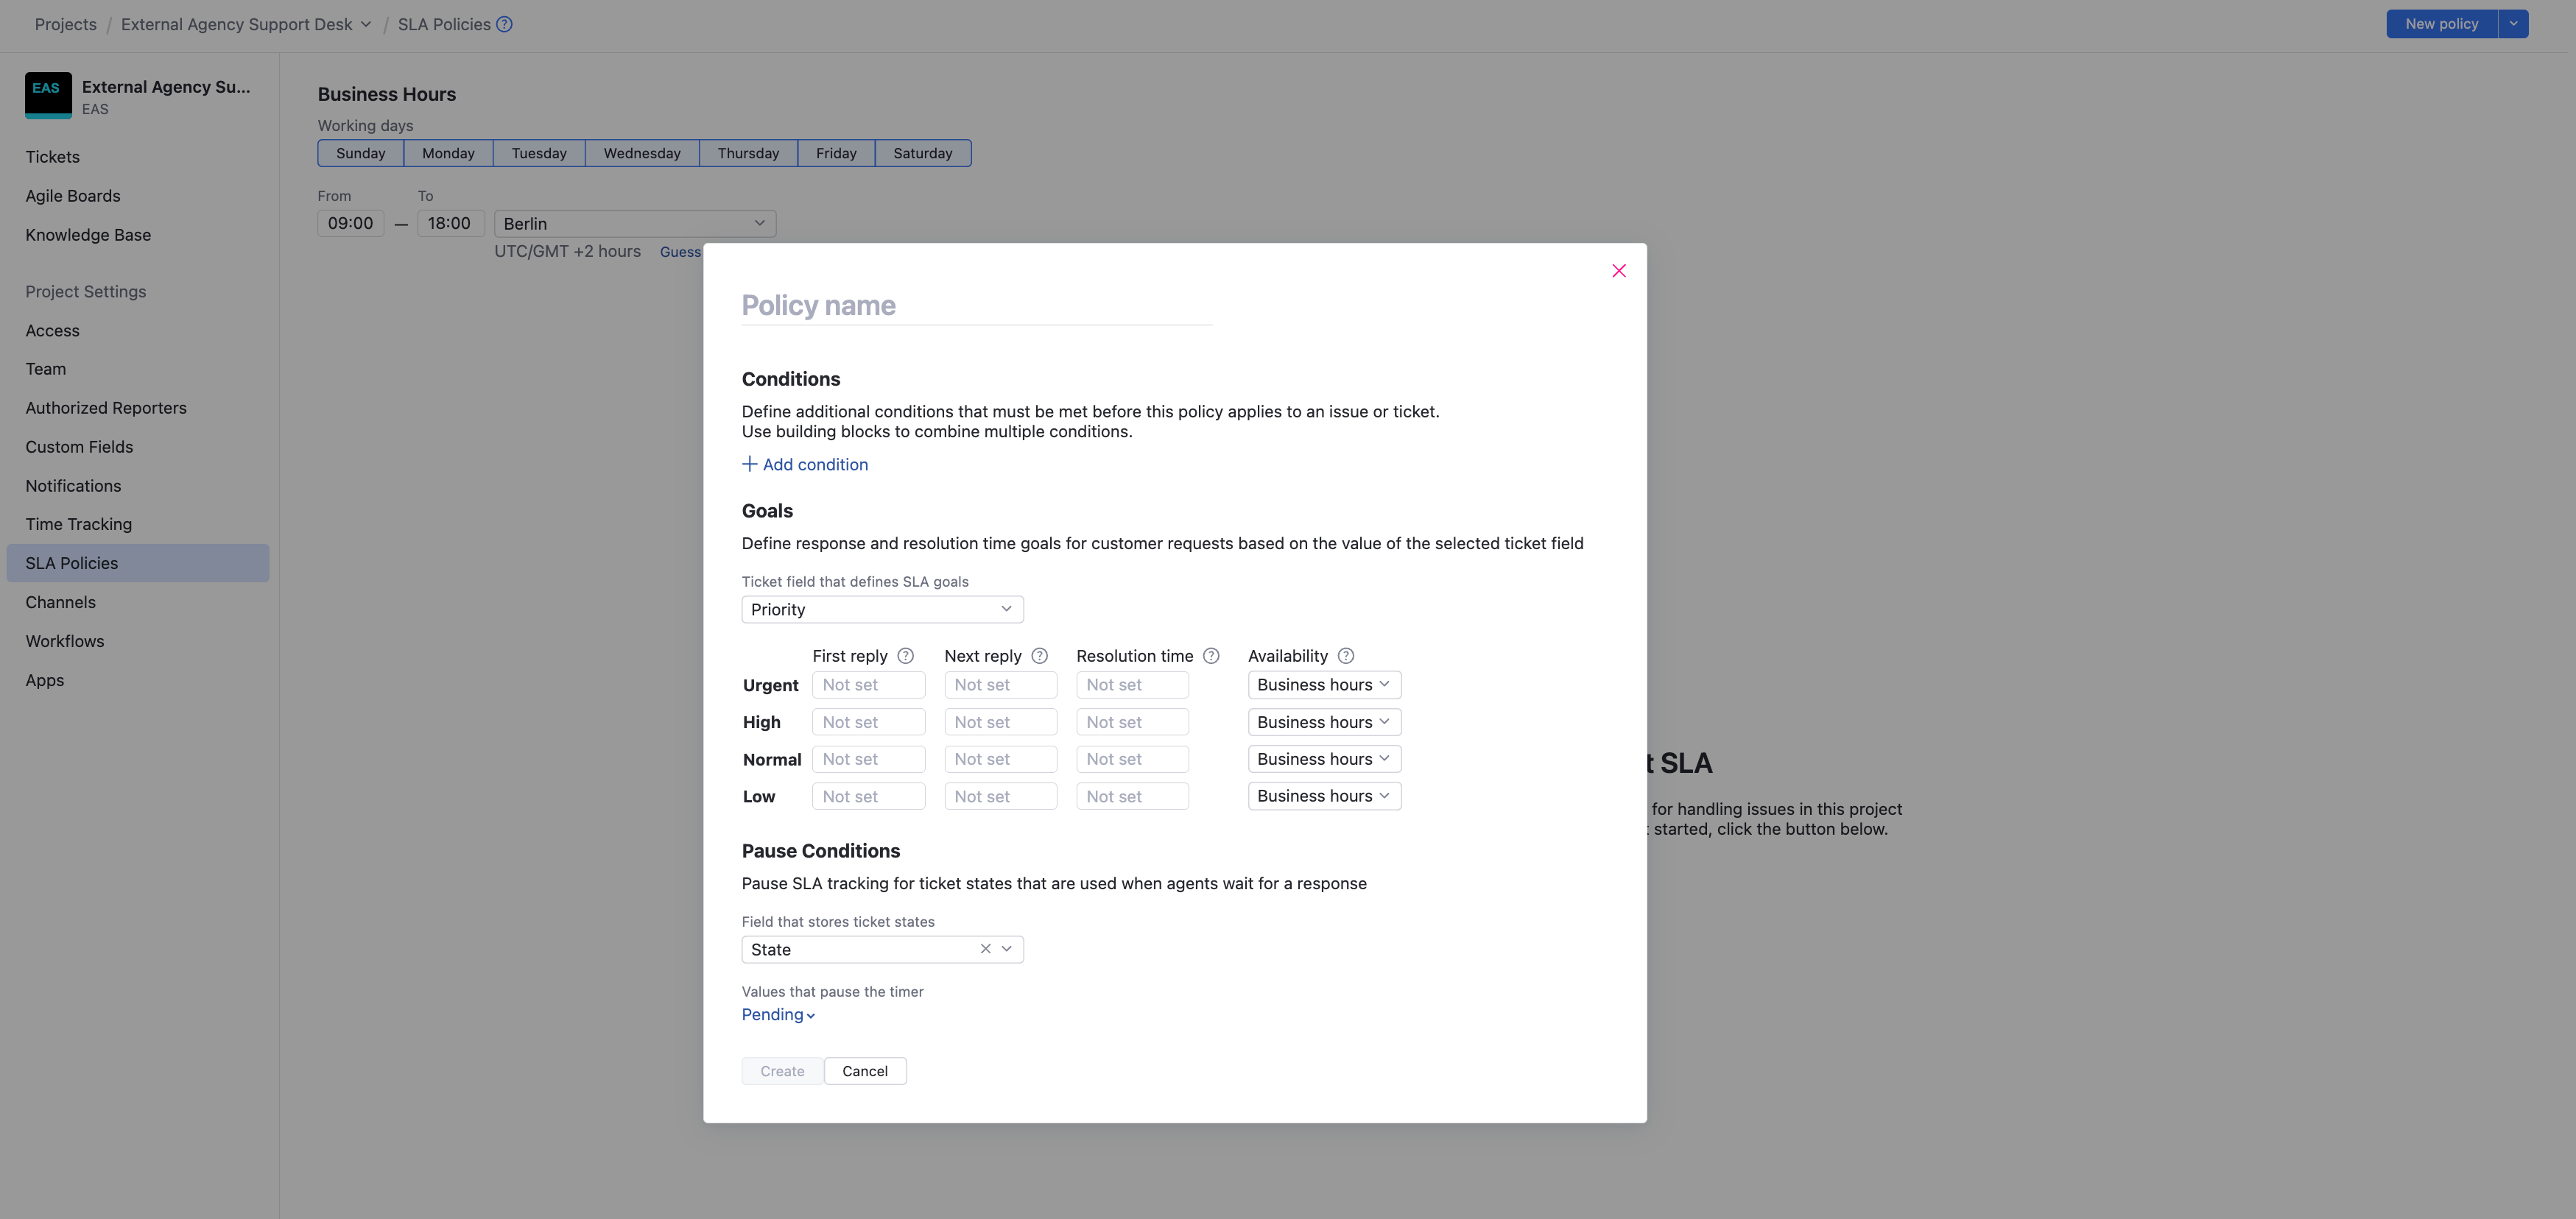The image size is (2576, 1219).
Task: Toggle Sunday as a working day
Action: click(x=360, y=153)
